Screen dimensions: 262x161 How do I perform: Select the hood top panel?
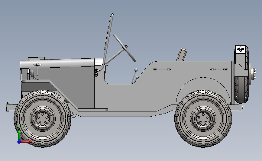(57, 63)
